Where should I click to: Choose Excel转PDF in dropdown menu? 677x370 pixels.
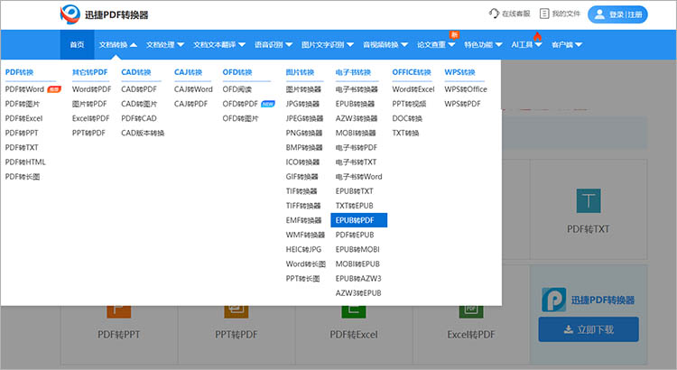pyautogui.click(x=90, y=118)
